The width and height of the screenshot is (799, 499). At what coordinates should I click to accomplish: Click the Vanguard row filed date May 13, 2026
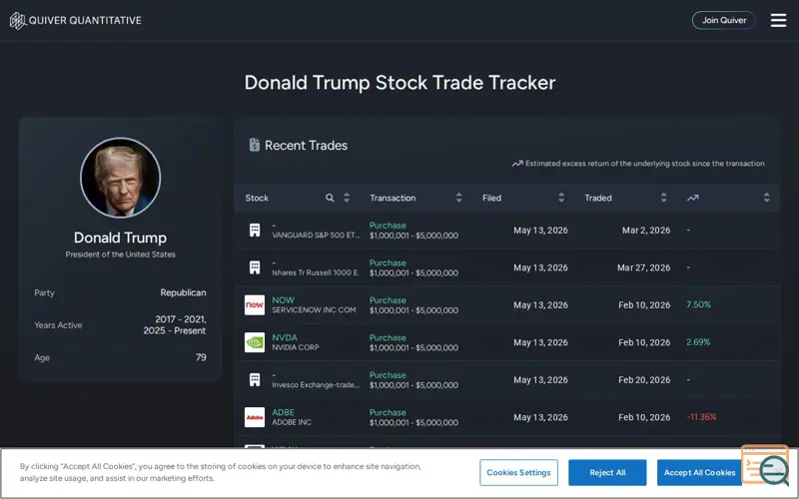click(540, 231)
